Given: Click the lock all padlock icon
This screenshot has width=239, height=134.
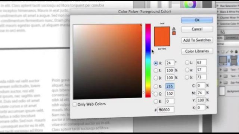Looking at the screenshot, I should coord(236,52).
